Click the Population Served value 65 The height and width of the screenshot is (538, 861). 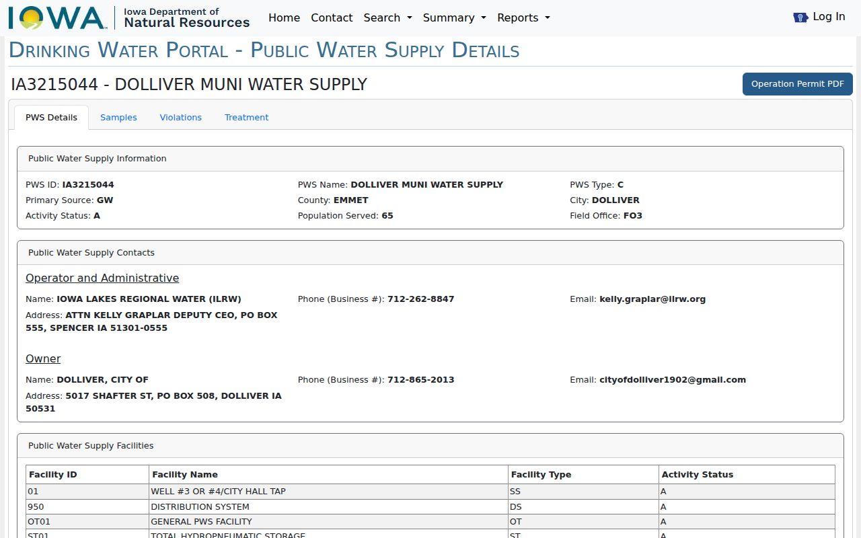pos(387,216)
